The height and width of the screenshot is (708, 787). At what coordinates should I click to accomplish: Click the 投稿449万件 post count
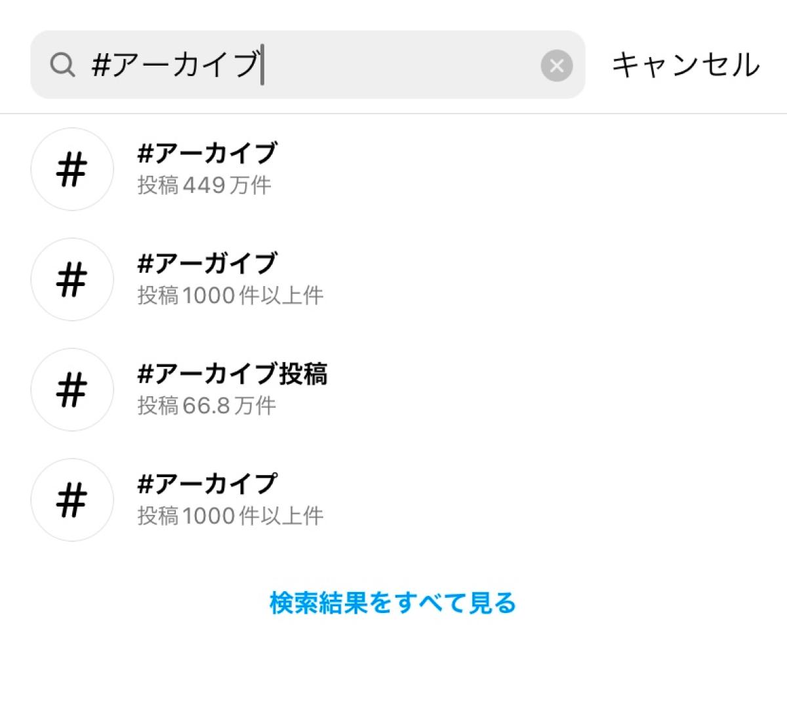pyautogui.click(x=204, y=186)
